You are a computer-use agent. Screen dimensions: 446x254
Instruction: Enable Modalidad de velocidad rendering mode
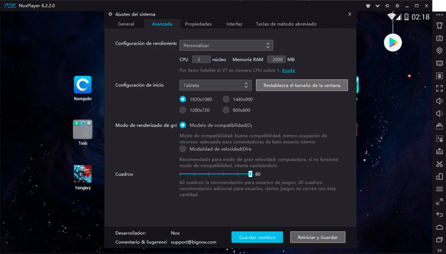pos(183,148)
